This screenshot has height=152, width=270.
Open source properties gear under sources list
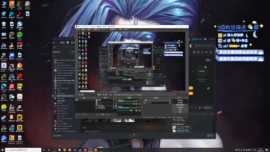[103, 115]
